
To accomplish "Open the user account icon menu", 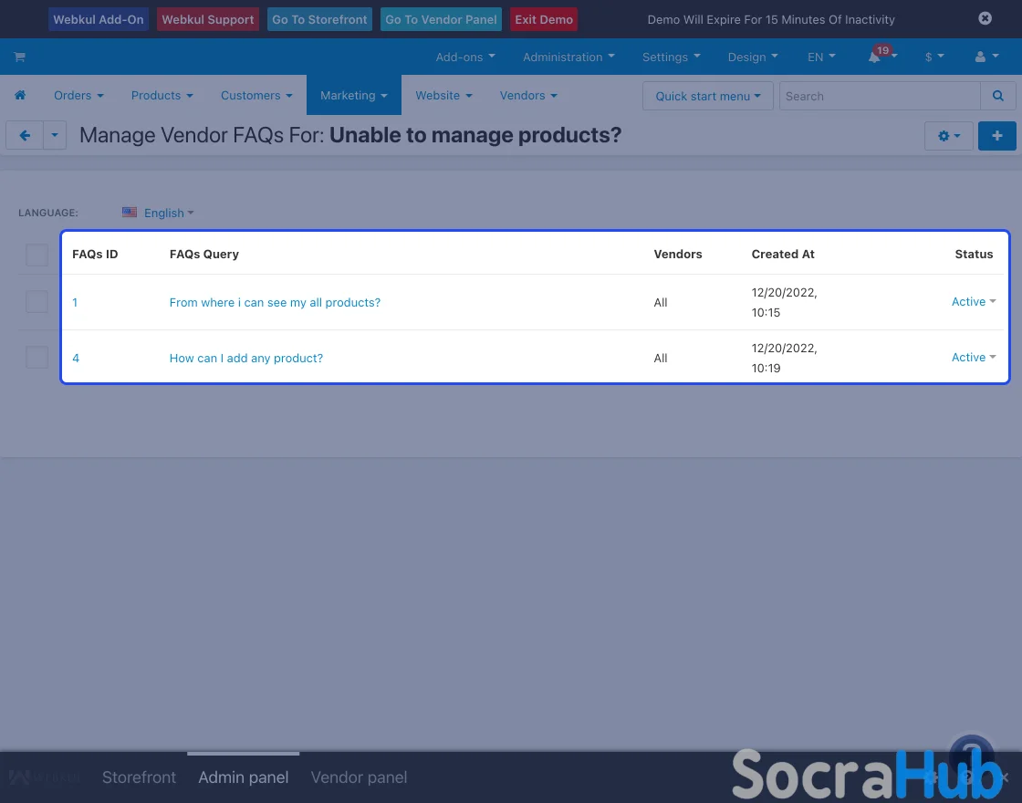I will click(985, 57).
